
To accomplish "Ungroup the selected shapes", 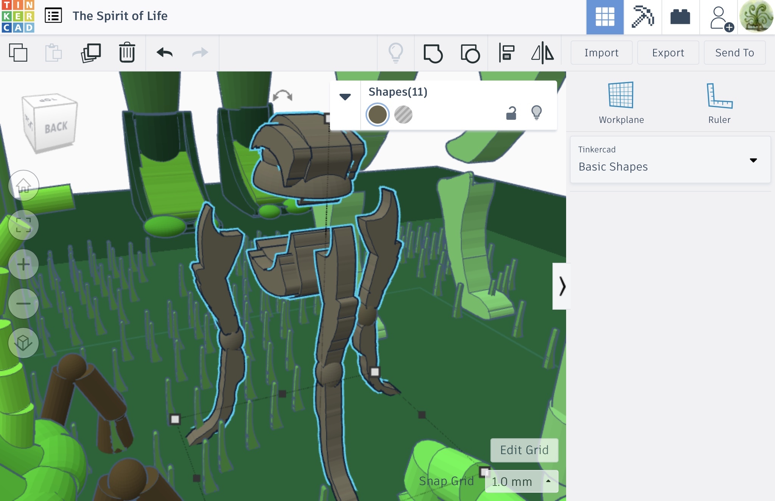I will (x=470, y=53).
